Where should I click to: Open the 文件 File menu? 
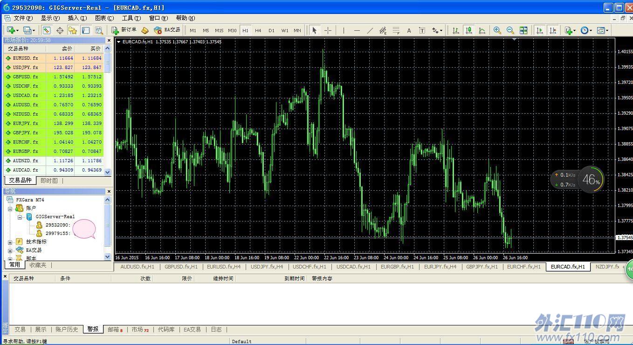click(23, 18)
